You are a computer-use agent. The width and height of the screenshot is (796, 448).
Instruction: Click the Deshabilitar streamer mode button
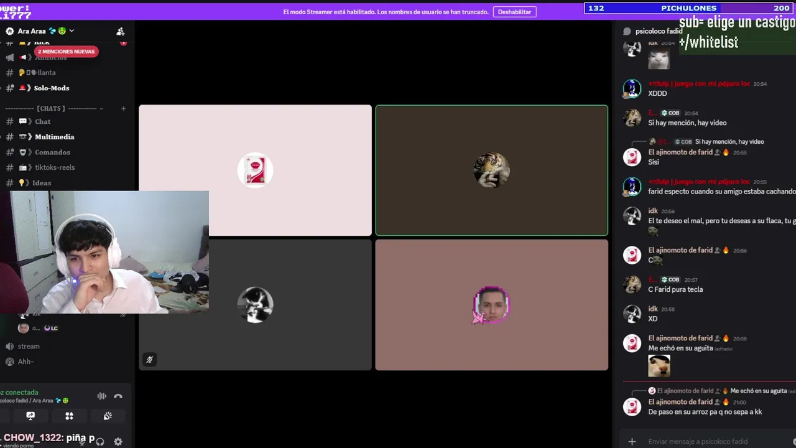click(x=514, y=12)
